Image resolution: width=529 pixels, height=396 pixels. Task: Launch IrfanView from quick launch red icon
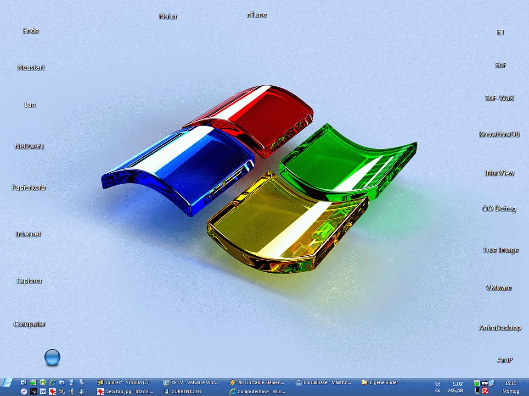point(52,391)
